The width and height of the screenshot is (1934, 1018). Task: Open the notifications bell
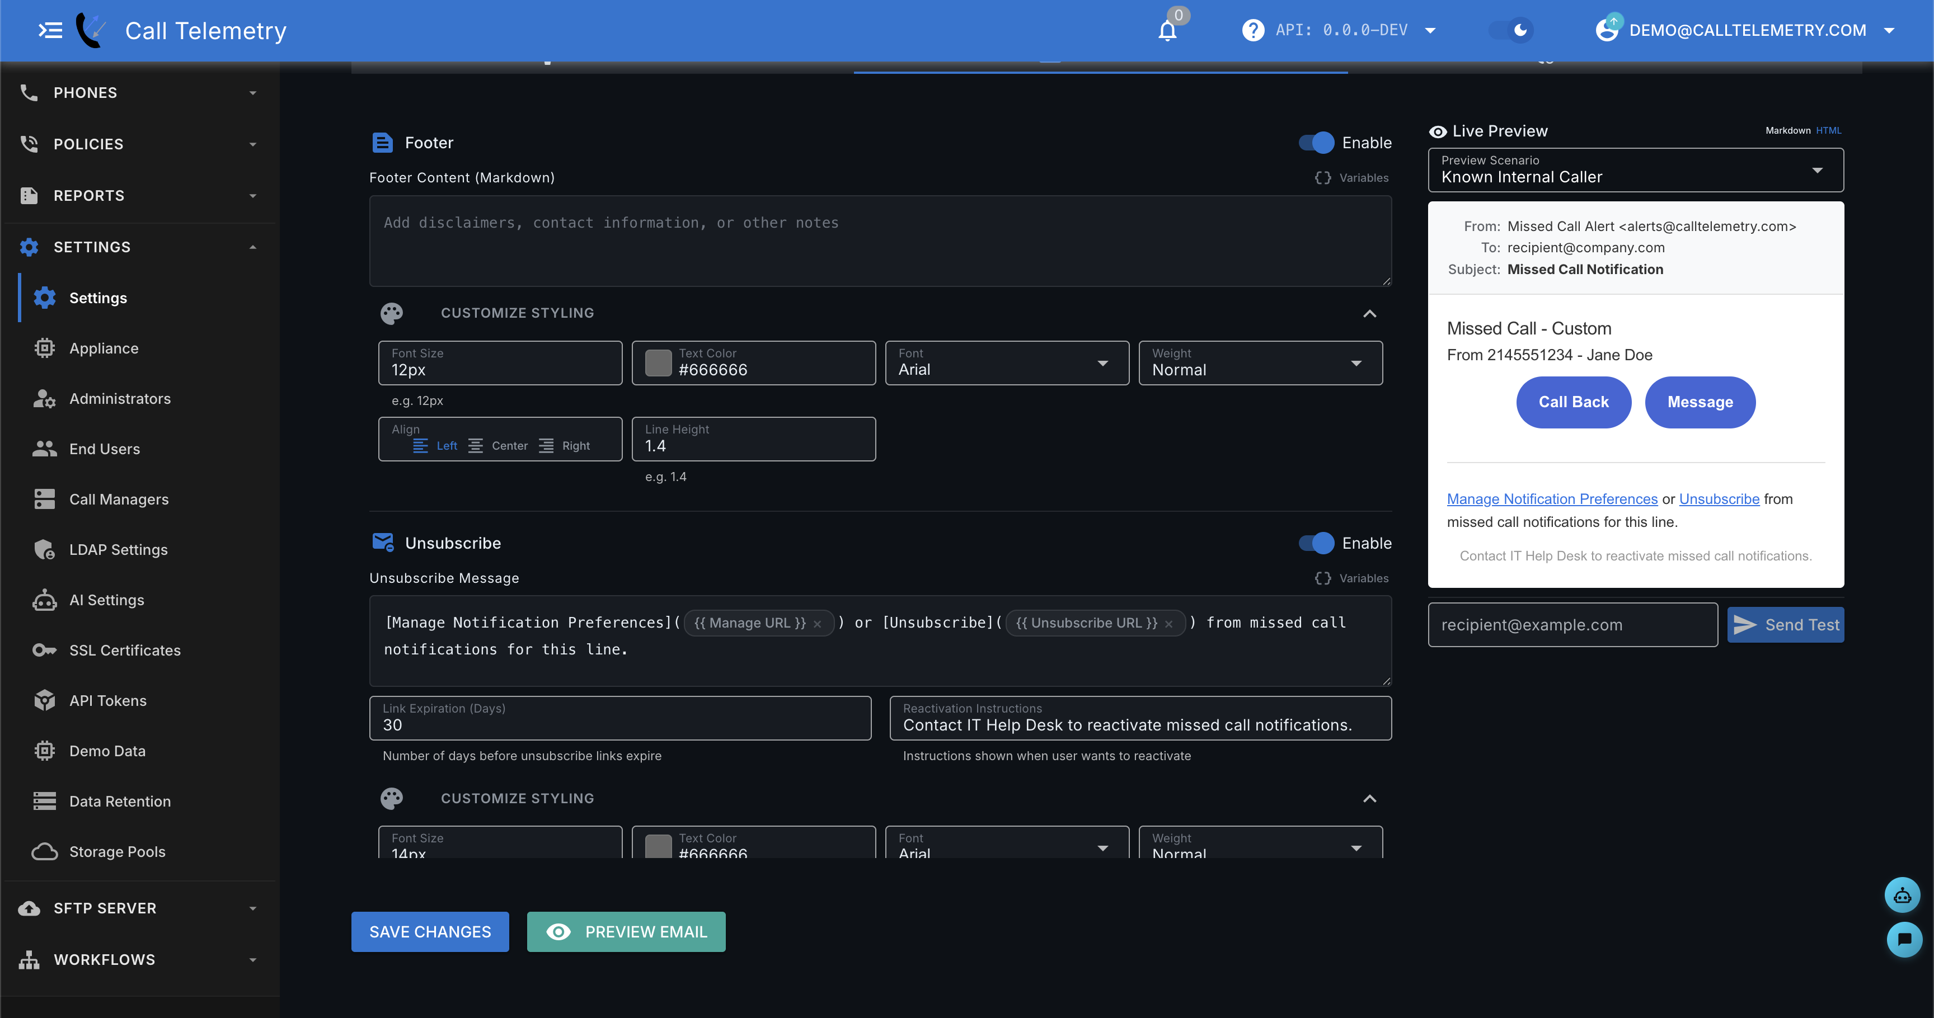[1167, 31]
